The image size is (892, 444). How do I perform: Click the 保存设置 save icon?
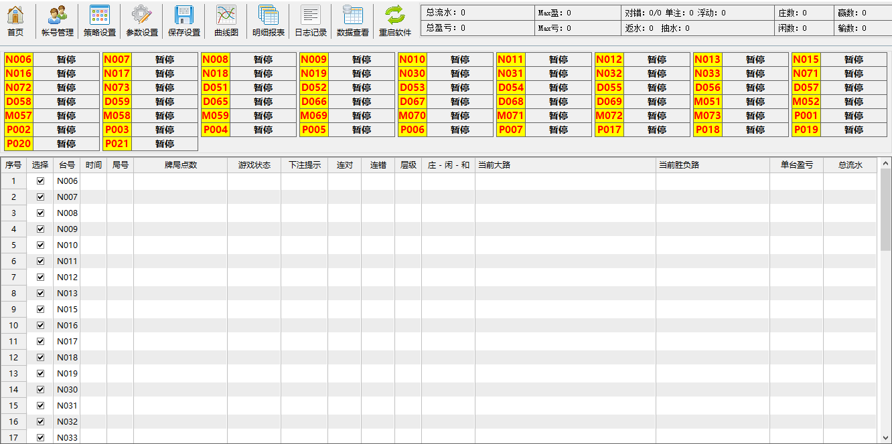(183, 21)
